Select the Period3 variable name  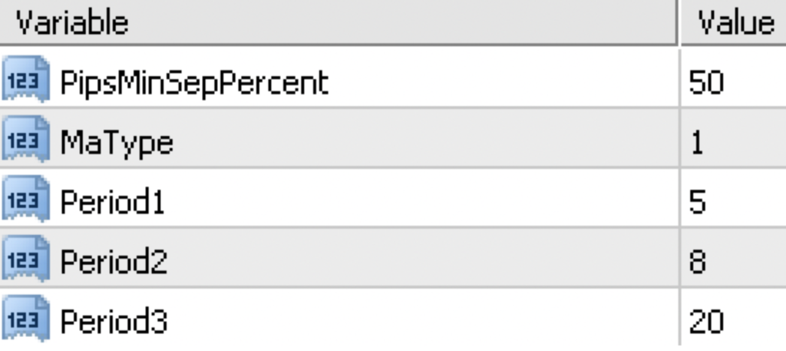(x=114, y=321)
